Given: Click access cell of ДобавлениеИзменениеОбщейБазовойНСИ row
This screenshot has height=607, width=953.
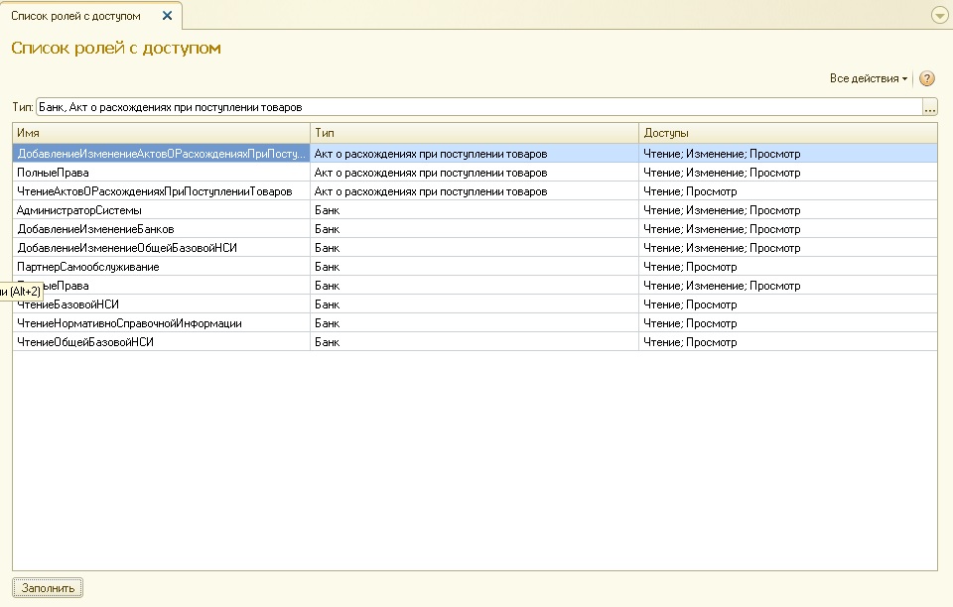Looking at the screenshot, I should click(787, 248).
